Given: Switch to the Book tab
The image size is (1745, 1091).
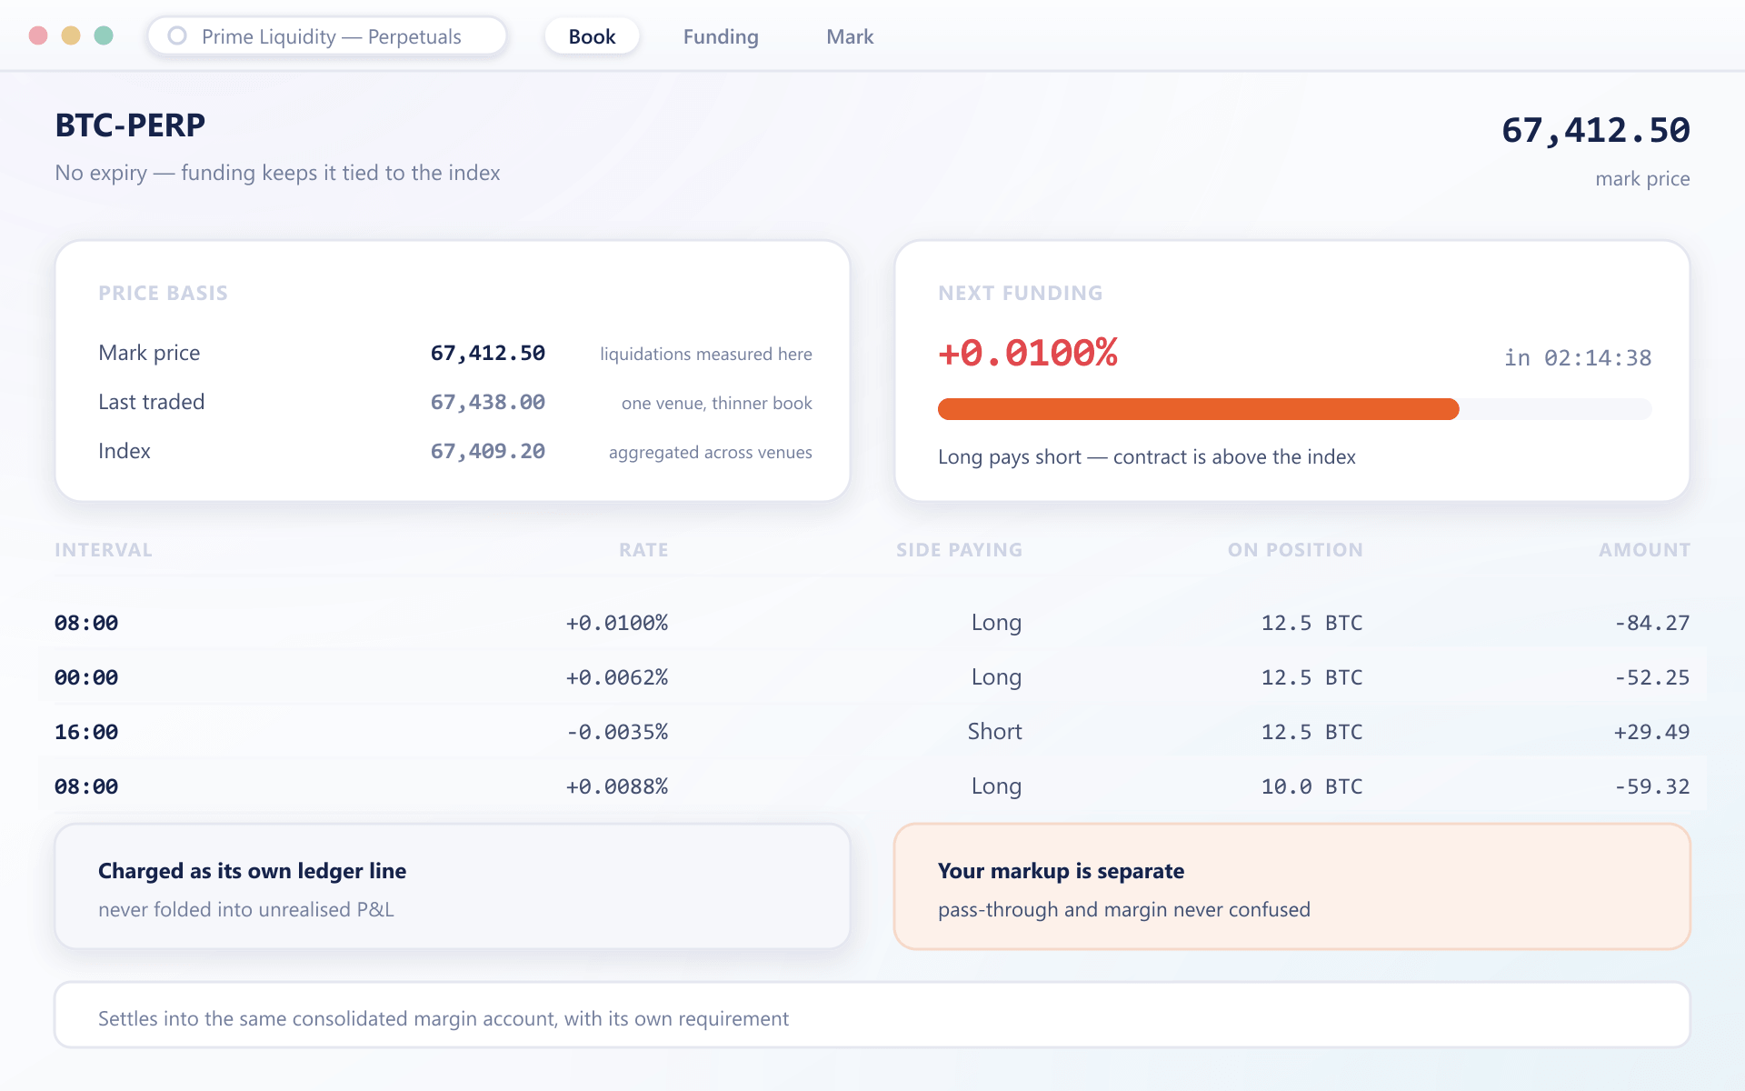Looking at the screenshot, I should click(592, 36).
